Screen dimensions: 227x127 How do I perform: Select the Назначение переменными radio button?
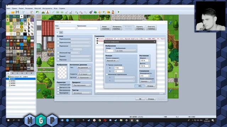tap(107, 74)
